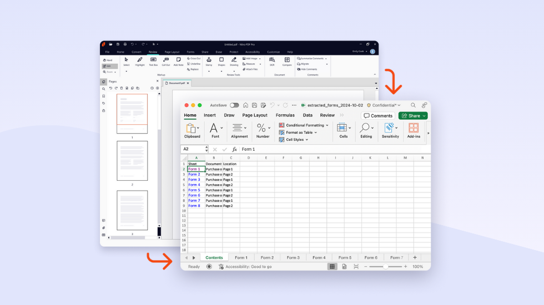
Task: Enable Edit mode in Nitro
Action: pyautogui.click(x=109, y=66)
